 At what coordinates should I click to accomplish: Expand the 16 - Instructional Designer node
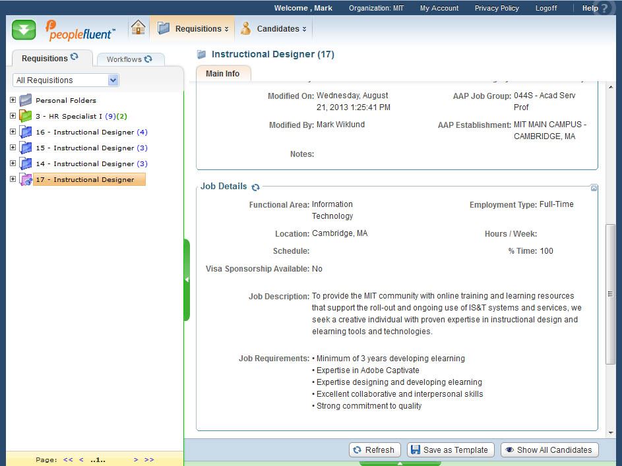coord(13,132)
